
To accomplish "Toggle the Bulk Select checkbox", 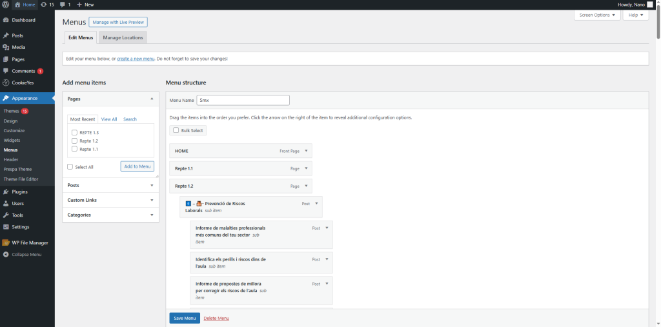I will coord(176,130).
